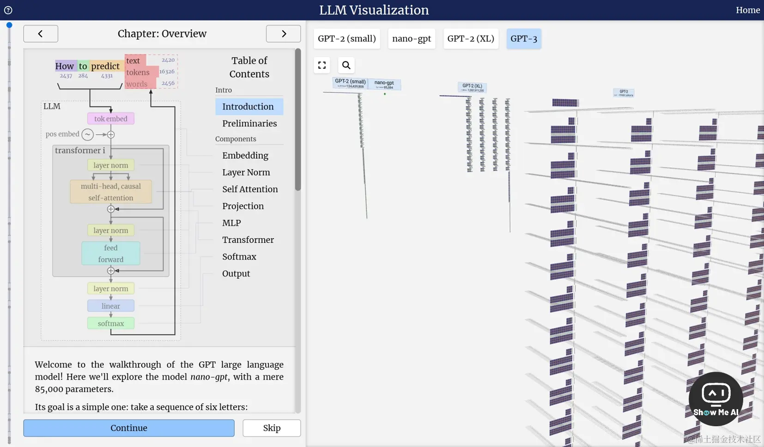This screenshot has height=447, width=764.
Task: Click the LLM Visualization title
Action: pyautogui.click(x=374, y=10)
